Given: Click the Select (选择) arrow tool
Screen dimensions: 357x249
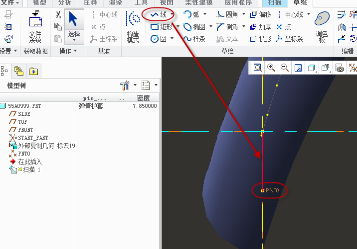Looking at the screenshot, I should point(74,19).
